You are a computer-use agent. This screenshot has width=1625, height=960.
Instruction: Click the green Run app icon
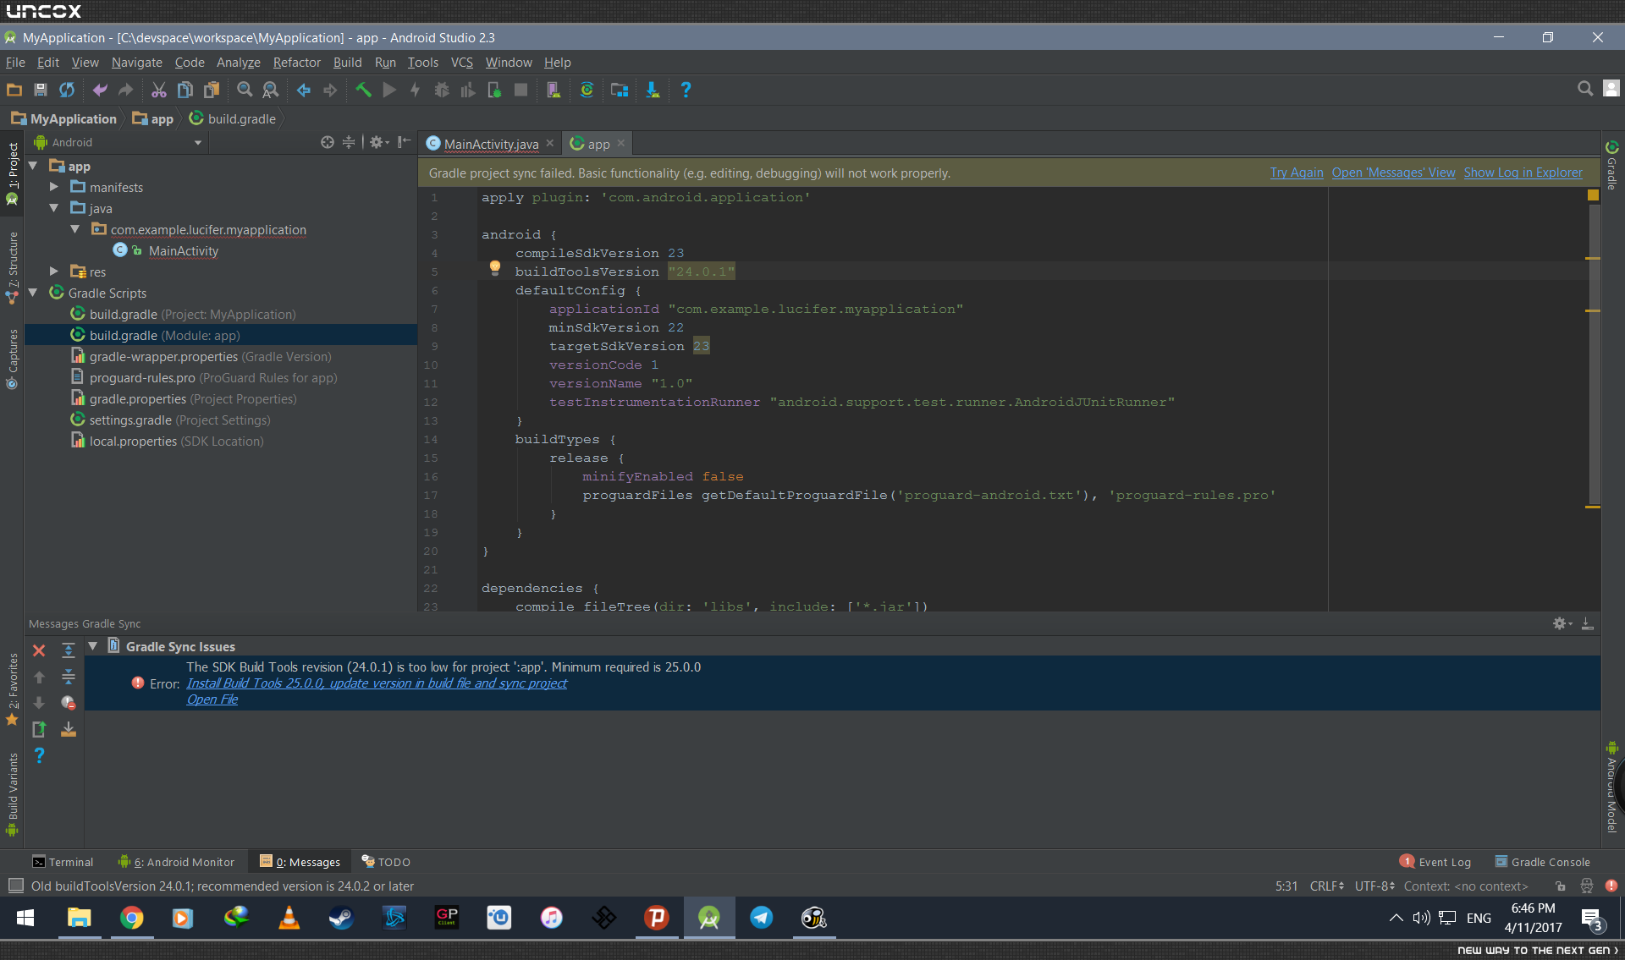coord(389,90)
